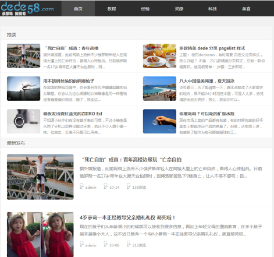This screenshot has height=257, width=274.
Task: Click the girl in red dress image
Action: coord(40,234)
